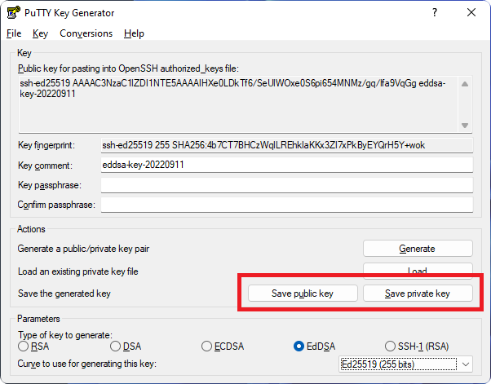
Task: Select the SSH-1 (RSA) key type
Action: pyautogui.click(x=417, y=346)
